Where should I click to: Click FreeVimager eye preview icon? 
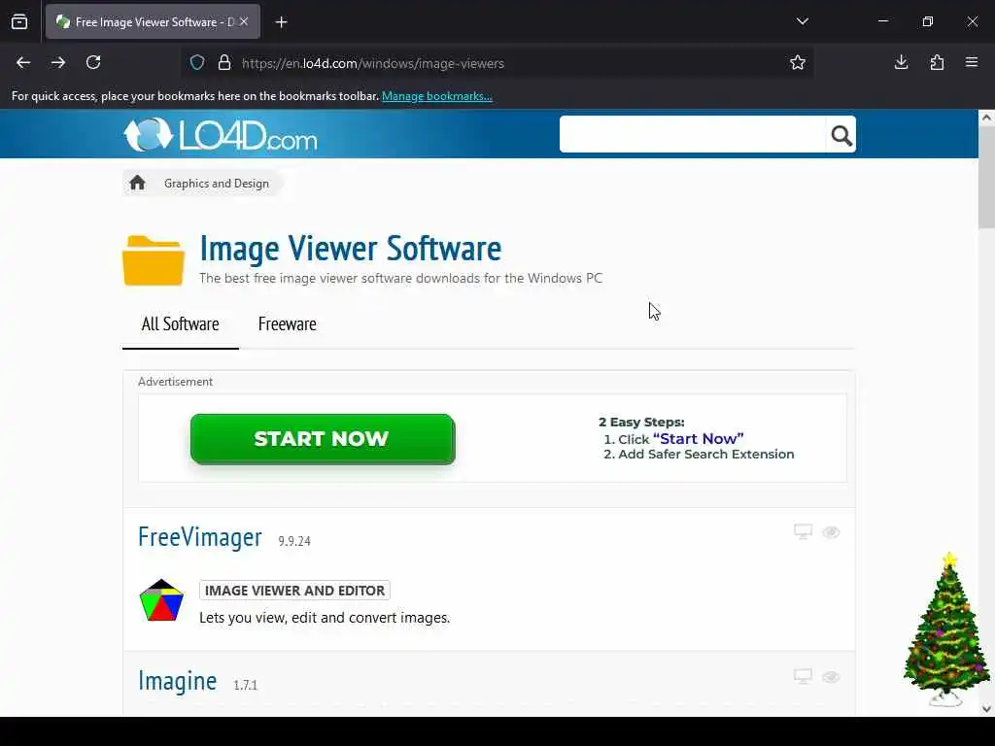(x=831, y=532)
